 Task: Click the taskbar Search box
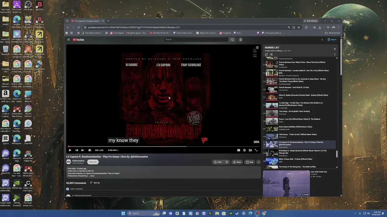tap(144, 213)
